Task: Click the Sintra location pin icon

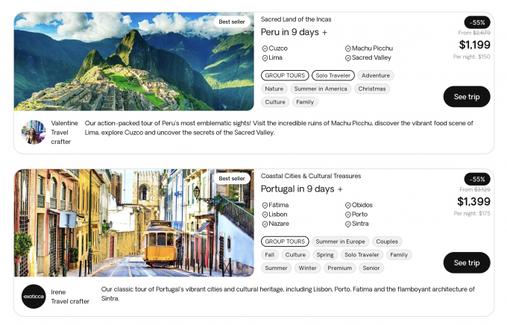Action: [x=348, y=224]
